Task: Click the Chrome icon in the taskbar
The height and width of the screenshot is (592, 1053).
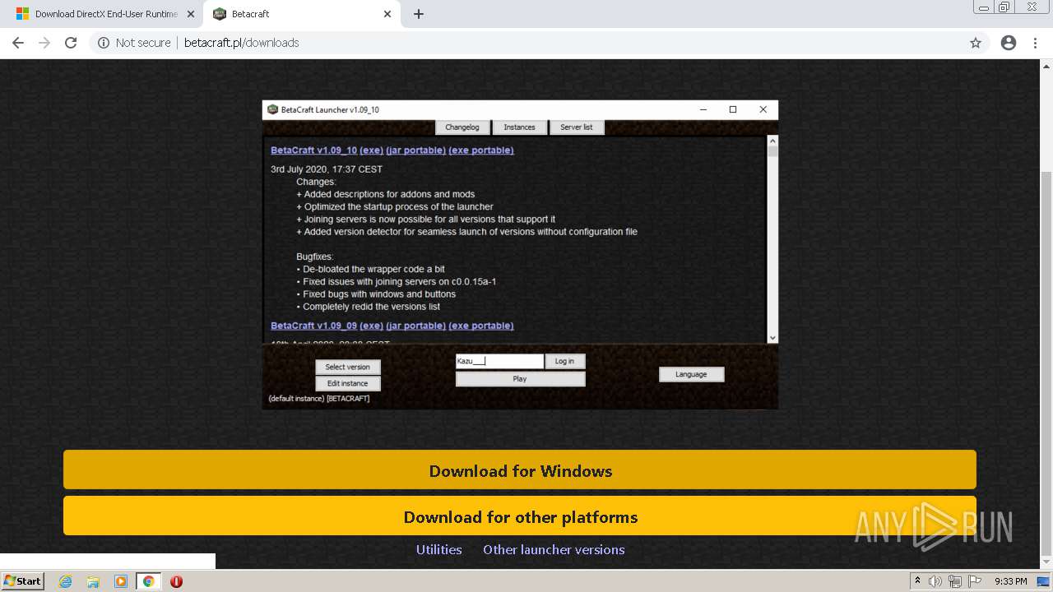Action: coord(149,581)
